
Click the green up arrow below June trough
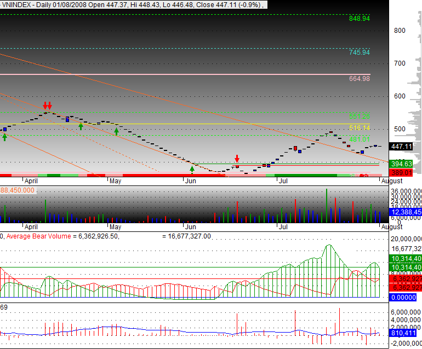point(192,170)
